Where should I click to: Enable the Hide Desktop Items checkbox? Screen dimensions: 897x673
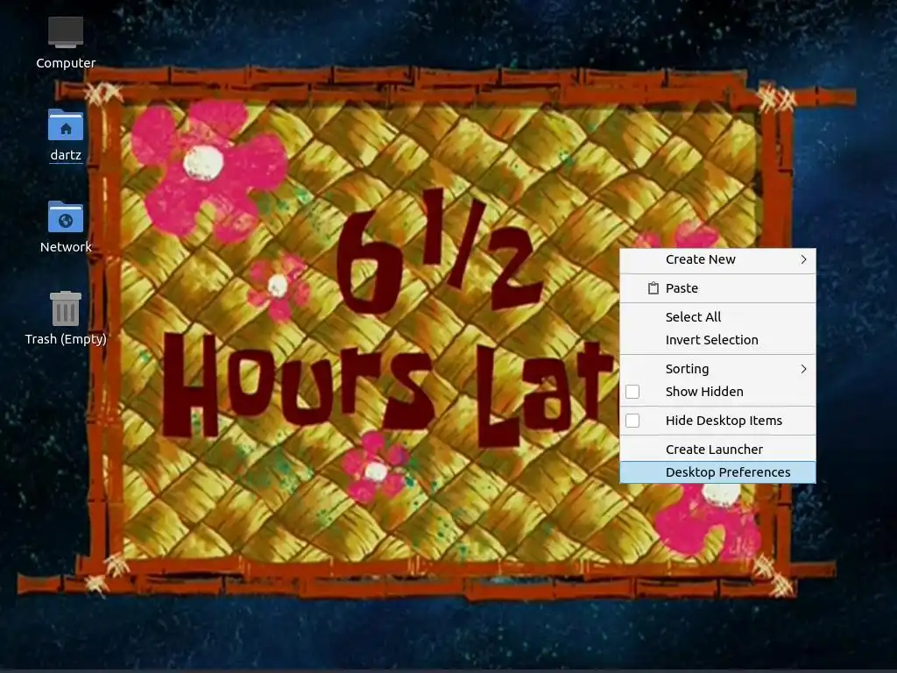tap(632, 421)
